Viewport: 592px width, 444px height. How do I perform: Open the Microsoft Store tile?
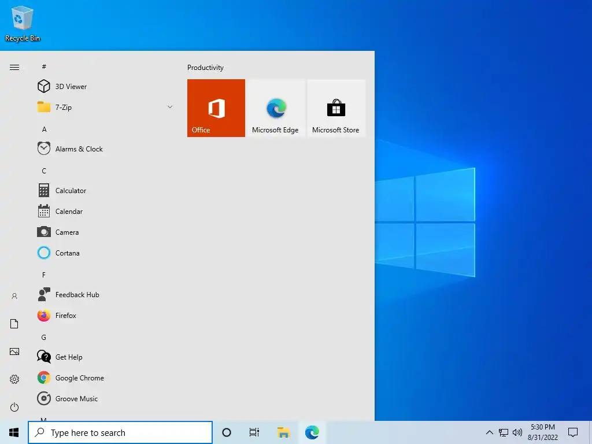(x=336, y=108)
